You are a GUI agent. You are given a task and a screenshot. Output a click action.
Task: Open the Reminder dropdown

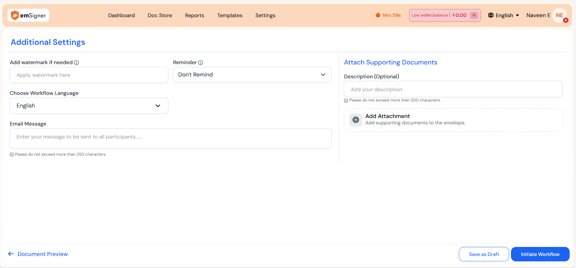(x=252, y=75)
